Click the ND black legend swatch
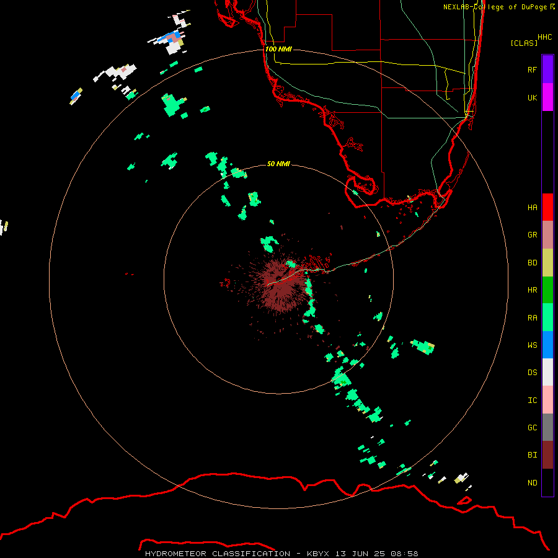 [547, 482]
